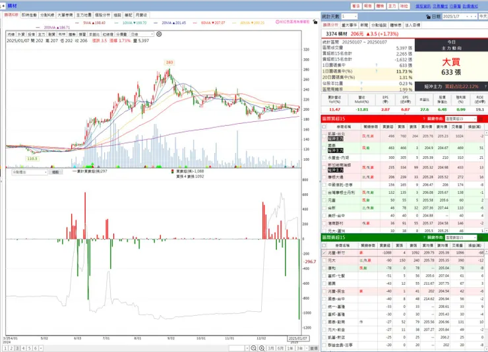Switch to 主力地圖 tab
Viewport: 488px width, 352px height.
(x=84, y=15)
